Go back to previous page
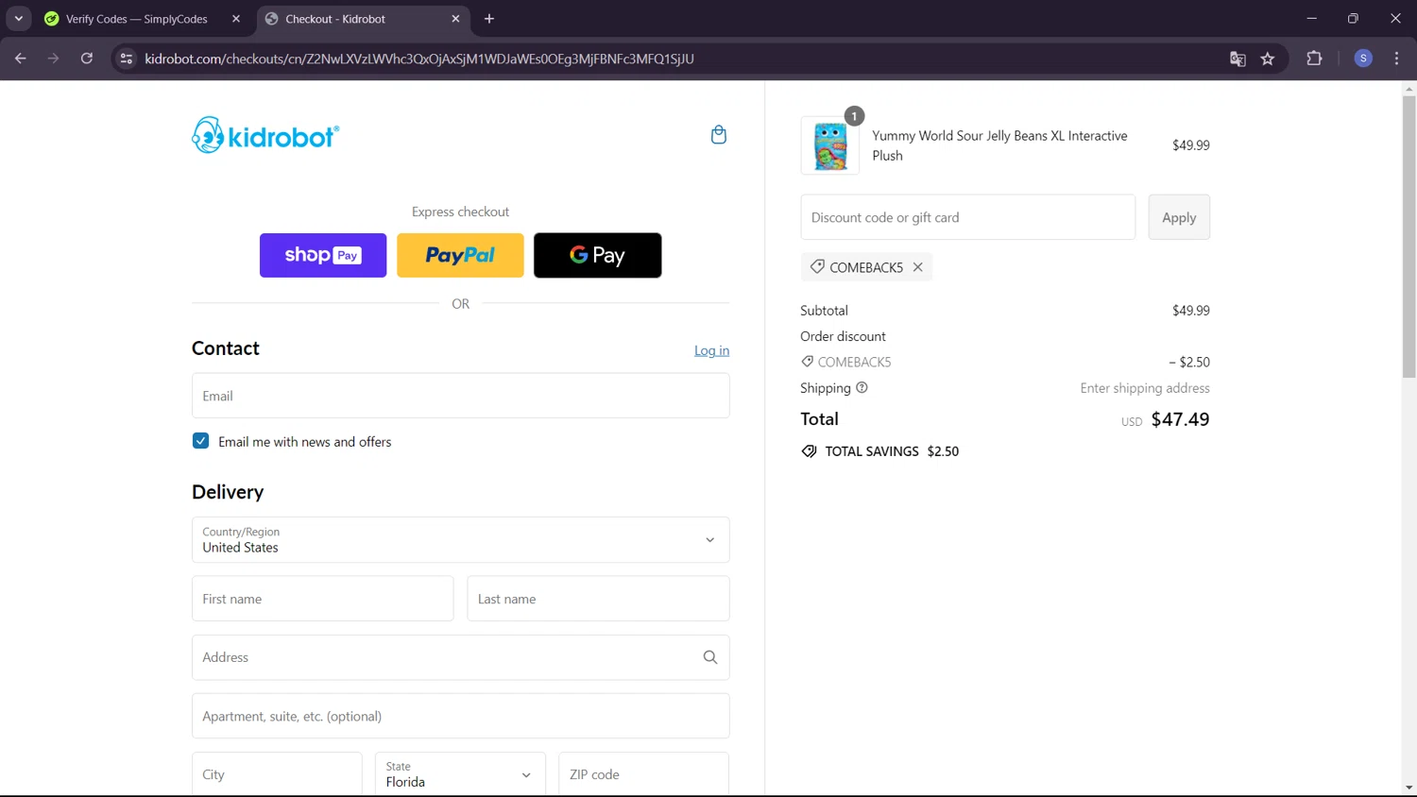This screenshot has height=797, width=1417. 21,59
